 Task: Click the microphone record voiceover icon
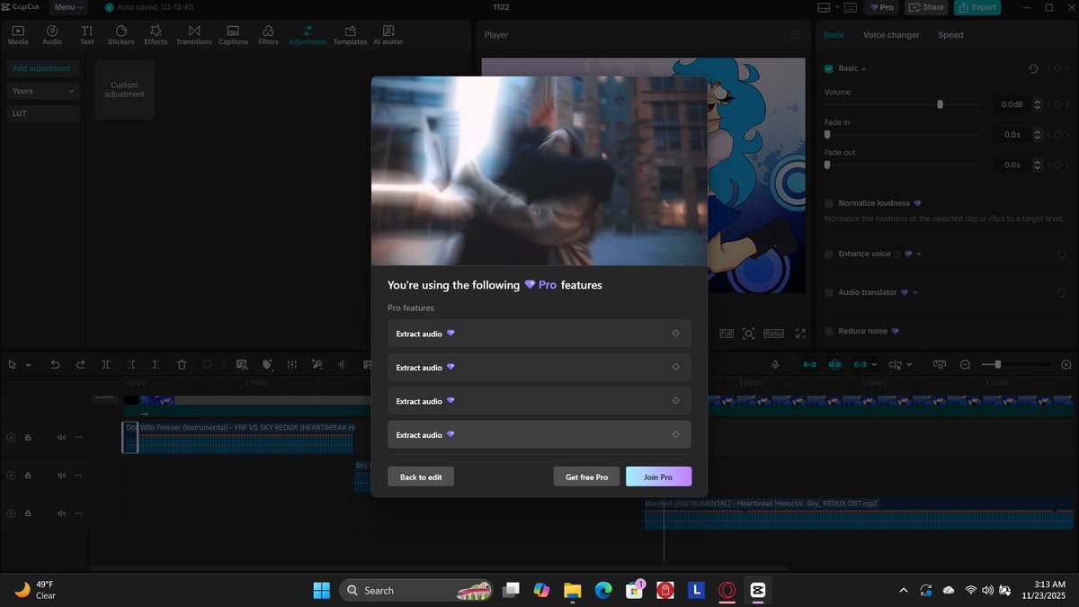pos(775,364)
